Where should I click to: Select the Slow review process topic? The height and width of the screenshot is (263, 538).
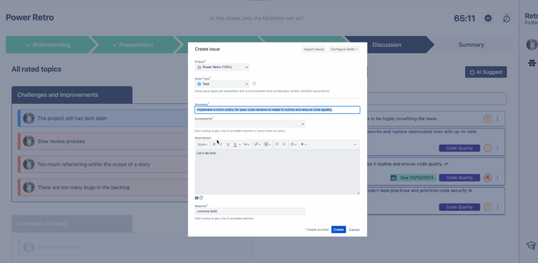point(103,141)
